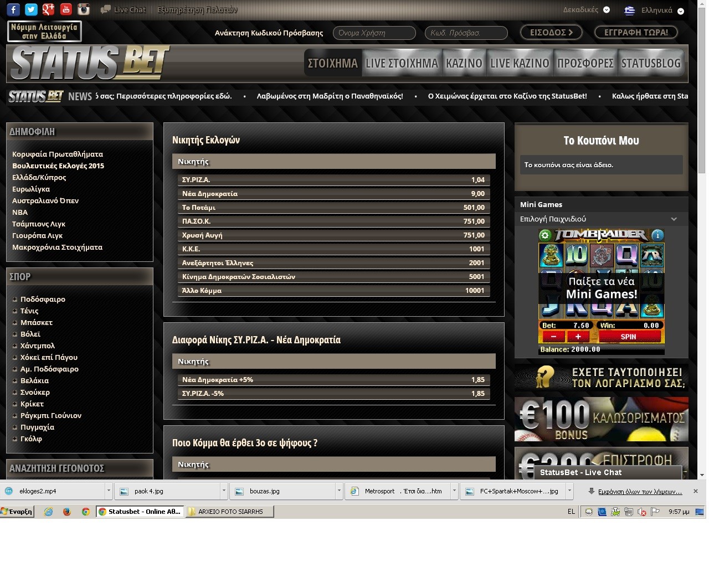Screen dimensions: 709x567
Task: Click the Έναρξη Start button
Action: 17,512
